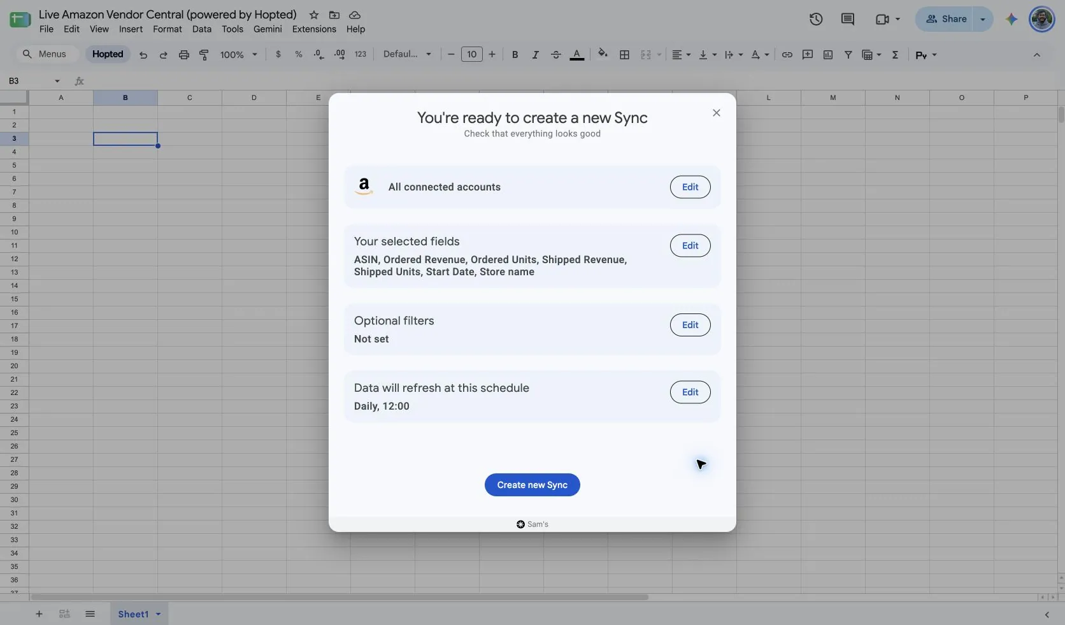This screenshot has height=625, width=1065.
Task: Star this spreadsheet document
Action: (x=314, y=15)
